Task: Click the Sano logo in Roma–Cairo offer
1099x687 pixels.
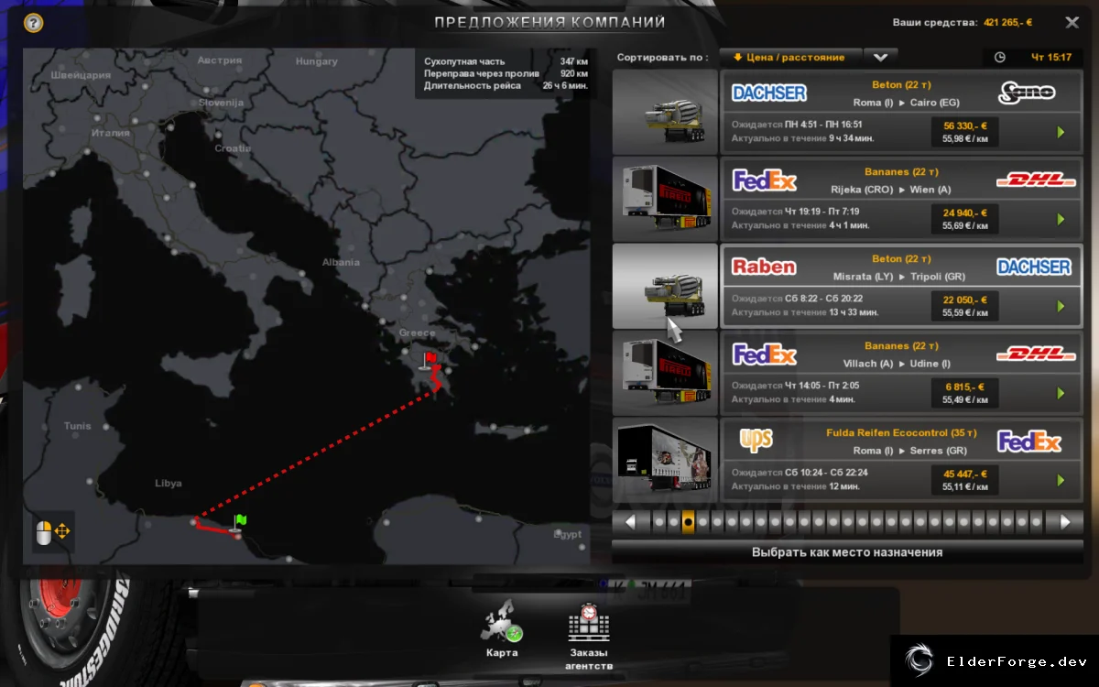Action: click(x=1027, y=93)
